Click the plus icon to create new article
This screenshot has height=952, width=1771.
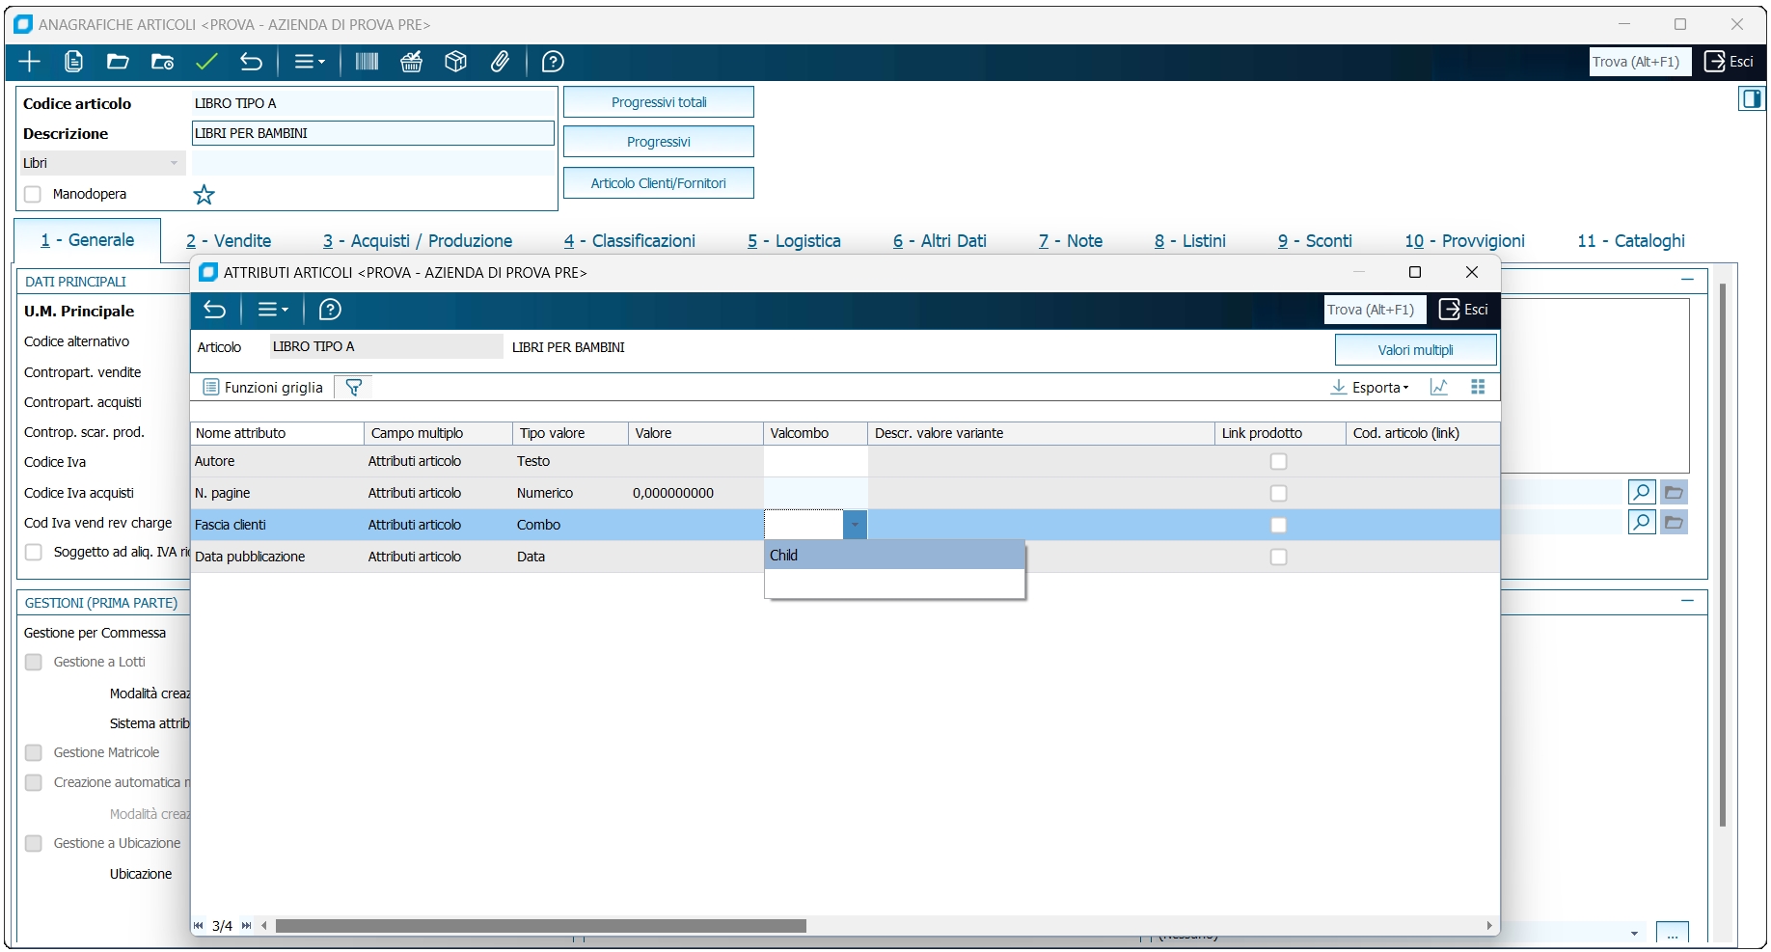coord(30,62)
